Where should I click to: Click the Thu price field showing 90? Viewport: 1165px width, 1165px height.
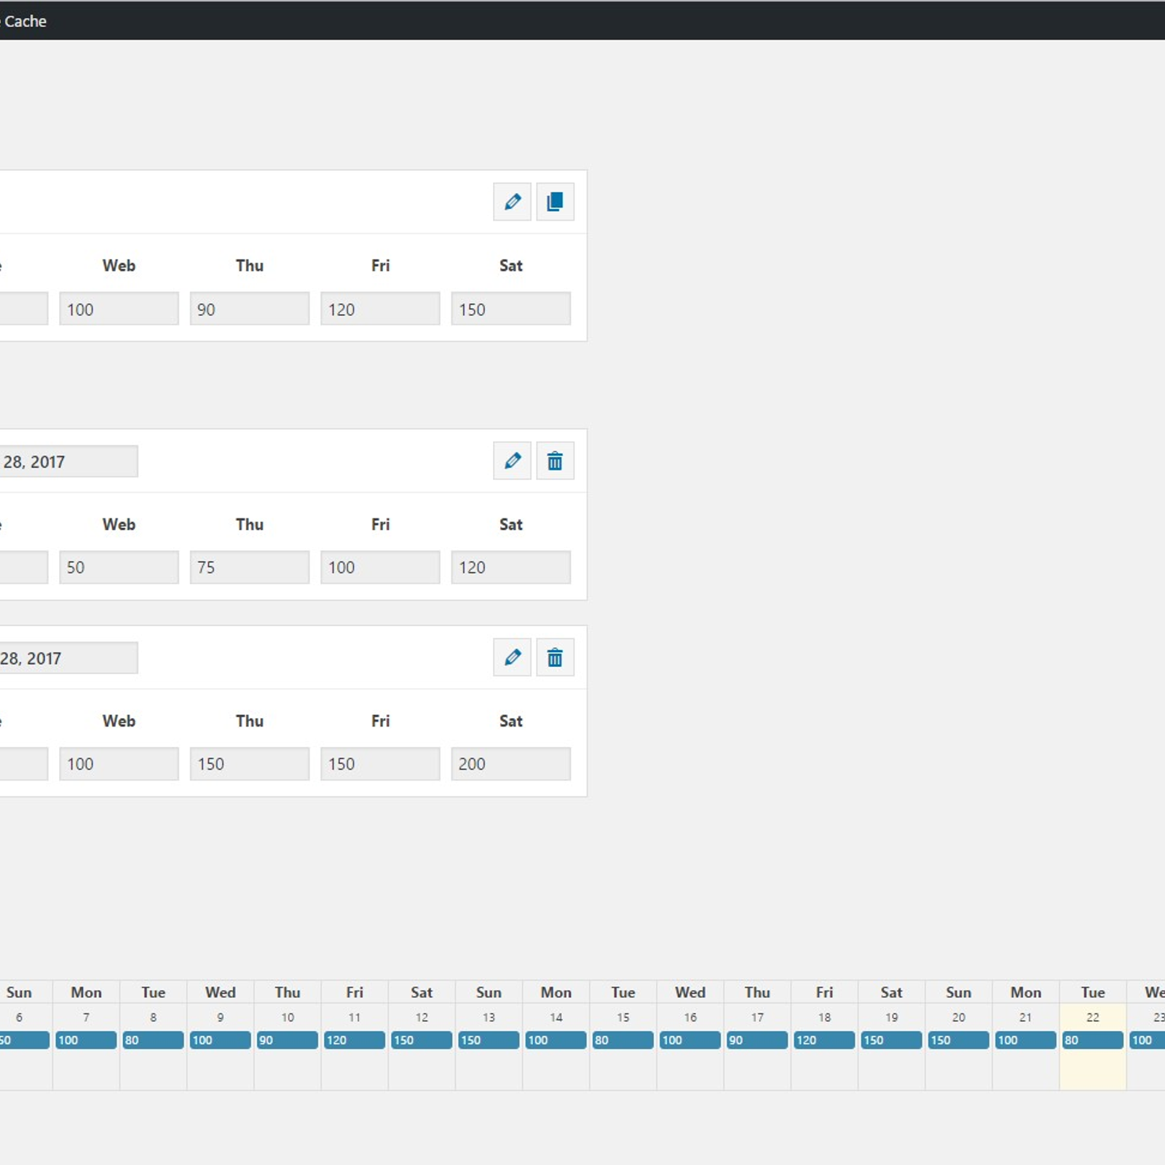tap(250, 309)
